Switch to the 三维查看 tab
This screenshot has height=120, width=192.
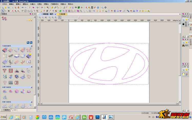pyautogui.click(x=62, y=14)
